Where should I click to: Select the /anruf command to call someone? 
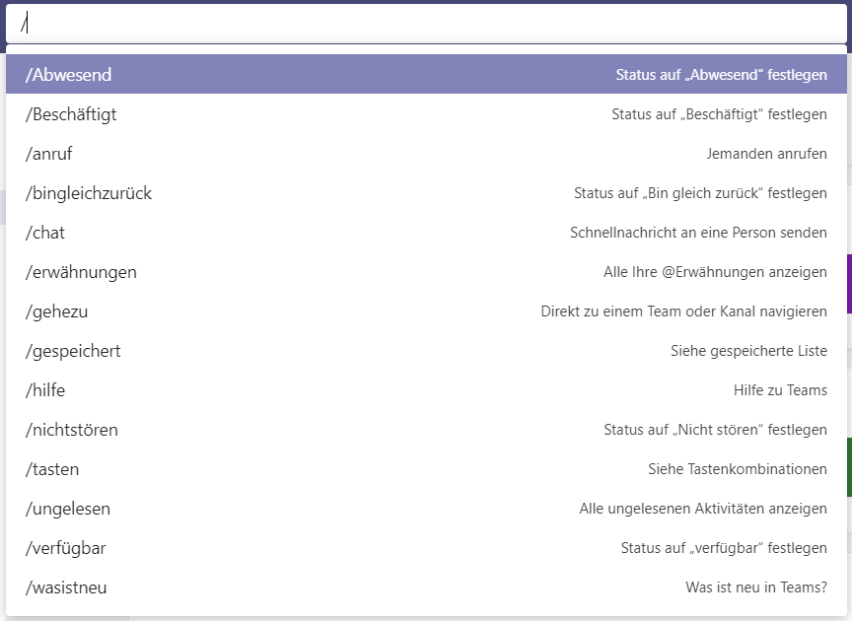click(426, 153)
